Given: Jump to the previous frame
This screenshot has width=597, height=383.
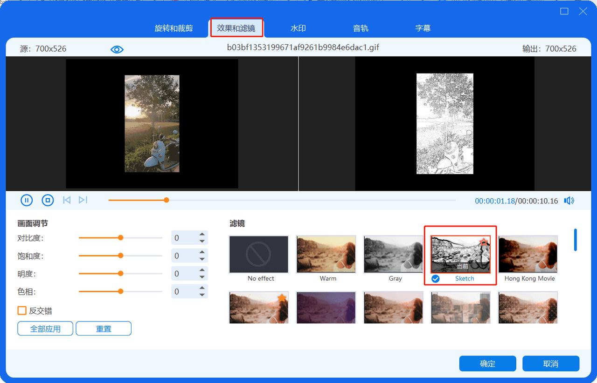Looking at the screenshot, I should point(67,200).
